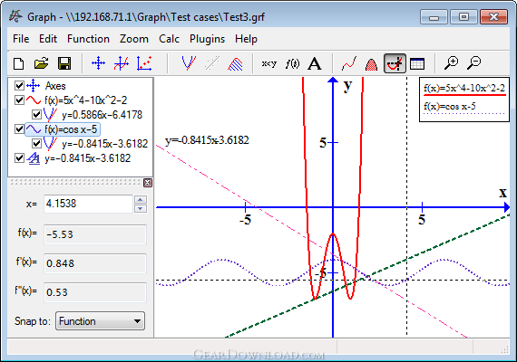Click the New document icon
Viewport: 517px width, 362px height.
click(18, 63)
